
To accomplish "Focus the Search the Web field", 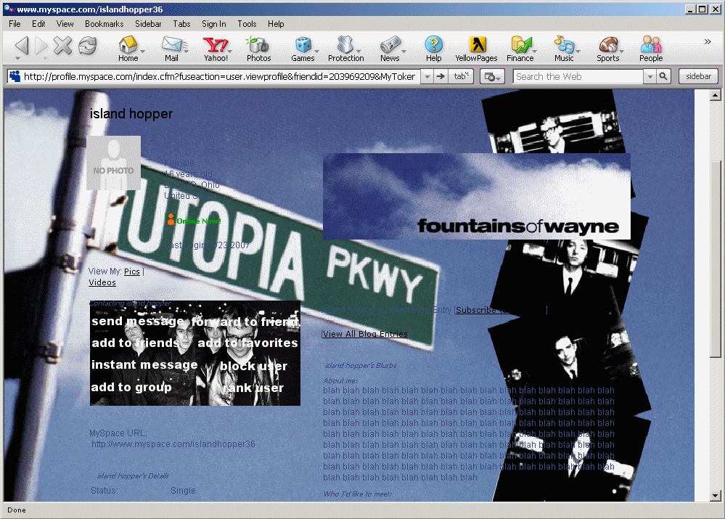I will coord(578,76).
